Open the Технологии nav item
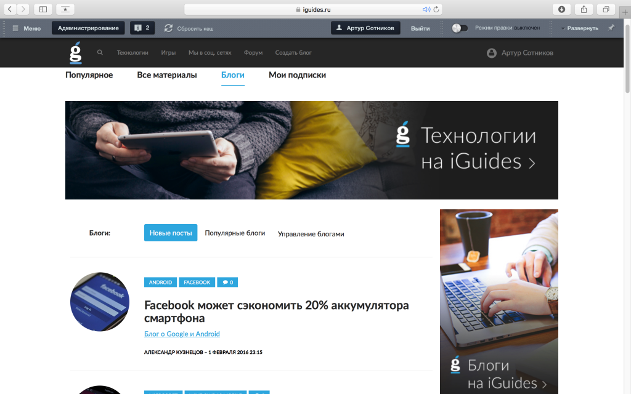This screenshot has height=394, width=631. tap(132, 52)
